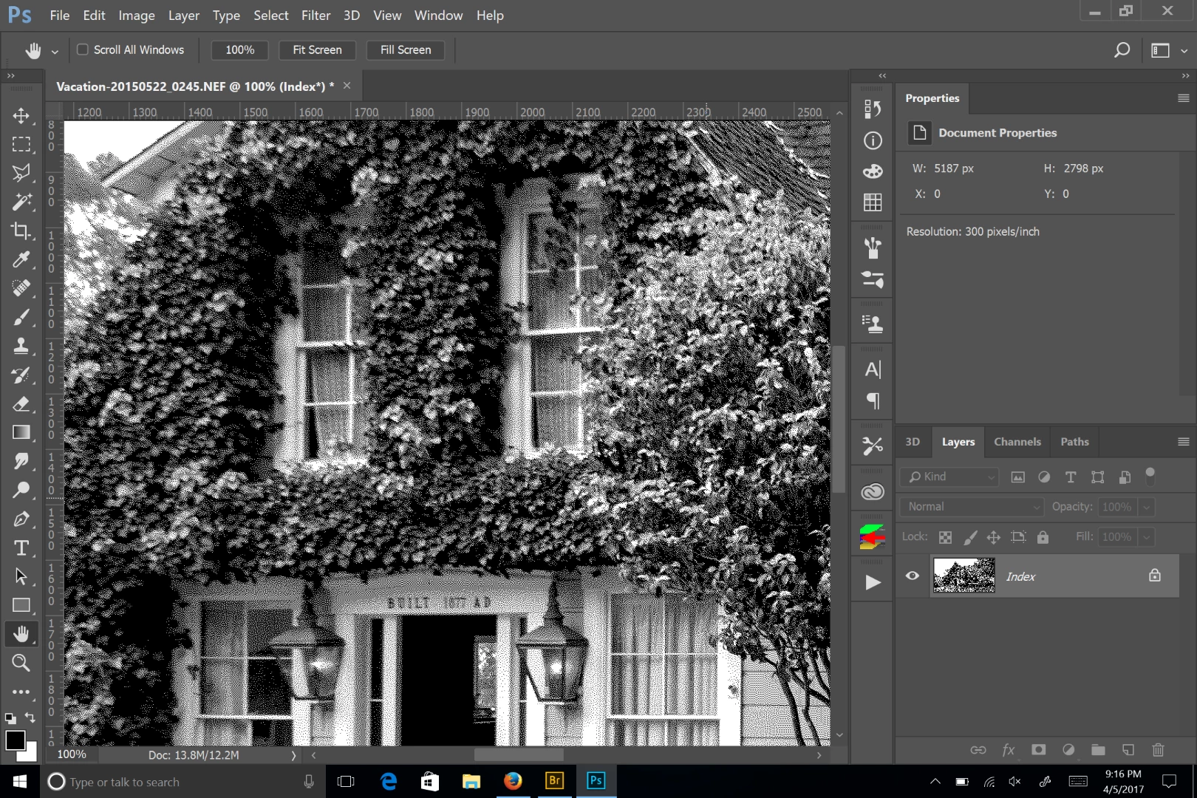This screenshot has width=1197, height=798.
Task: Delete layer using the trash icon
Action: tap(1158, 749)
